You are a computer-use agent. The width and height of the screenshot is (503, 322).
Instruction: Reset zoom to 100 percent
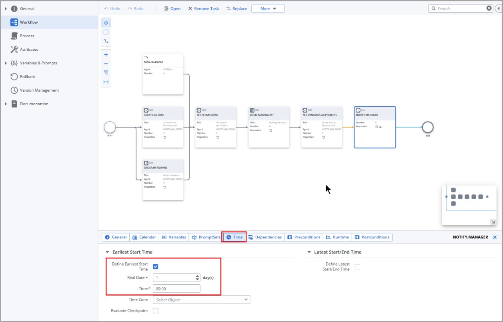pyautogui.click(x=106, y=72)
